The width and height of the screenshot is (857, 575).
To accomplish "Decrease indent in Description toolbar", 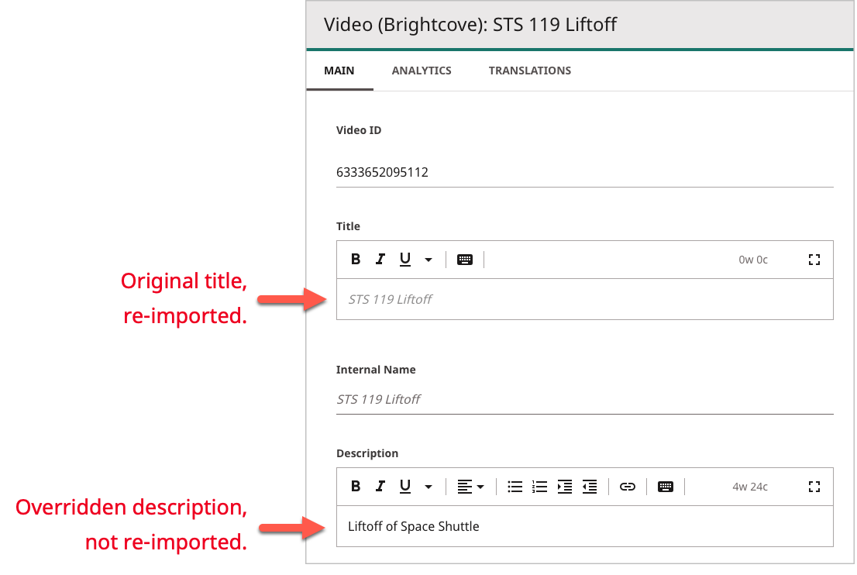I will [589, 487].
